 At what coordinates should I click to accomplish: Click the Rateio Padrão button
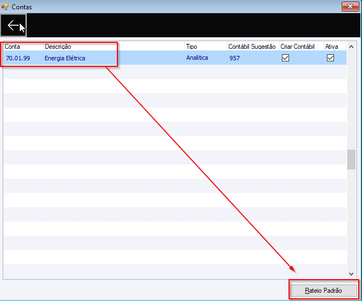coord(324,291)
